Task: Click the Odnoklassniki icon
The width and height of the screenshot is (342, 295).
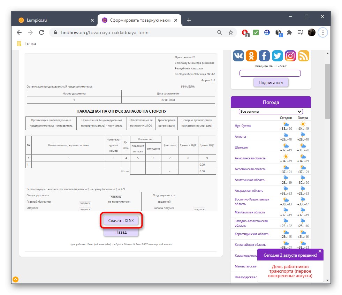Action: click(251, 56)
